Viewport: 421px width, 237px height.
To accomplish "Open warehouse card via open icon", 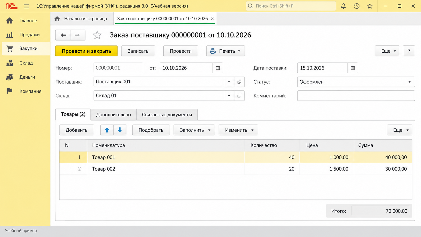I will pyautogui.click(x=239, y=96).
